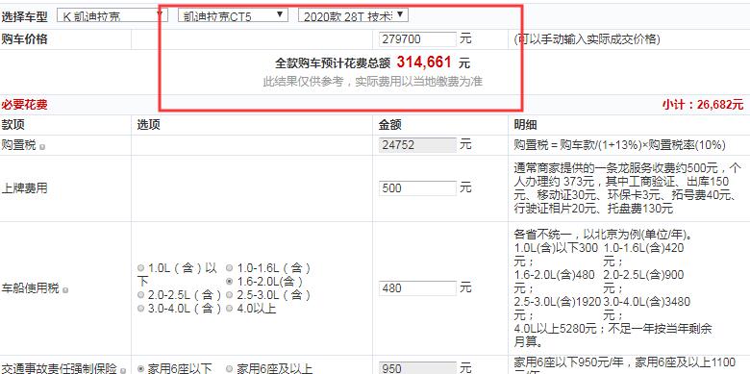This screenshot has width=750, height=374.
Task: Click the help icon next to 购置税
Action: (42, 147)
